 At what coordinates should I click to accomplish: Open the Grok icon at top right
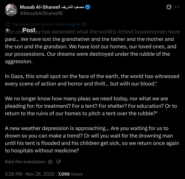click(169, 7)
